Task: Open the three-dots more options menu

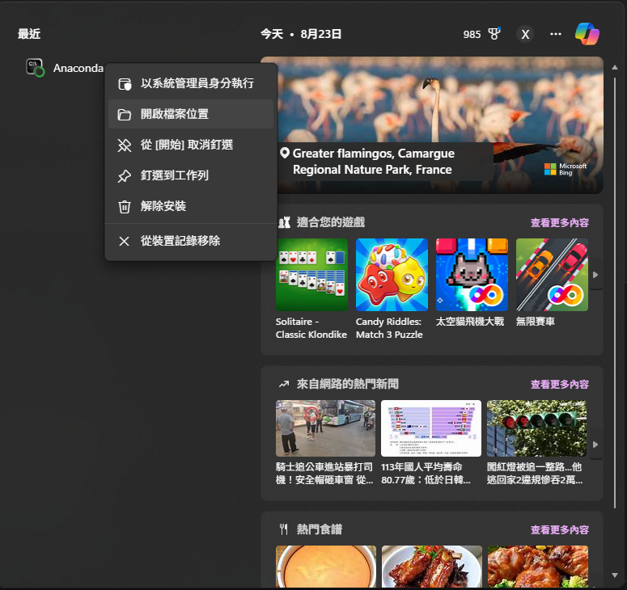Action: click(x=556, y=35)
